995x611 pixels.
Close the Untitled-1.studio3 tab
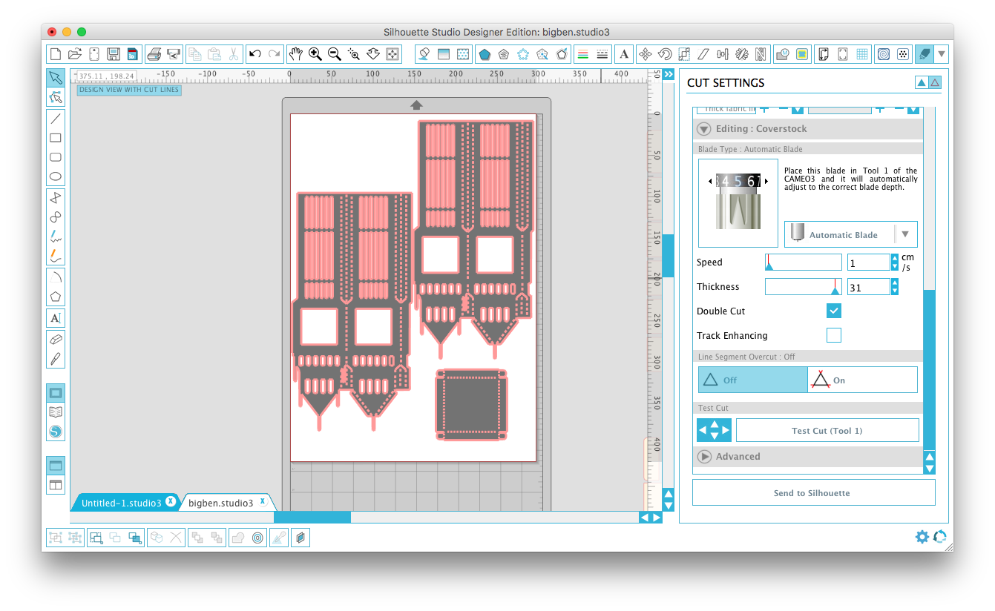[171, 501]
